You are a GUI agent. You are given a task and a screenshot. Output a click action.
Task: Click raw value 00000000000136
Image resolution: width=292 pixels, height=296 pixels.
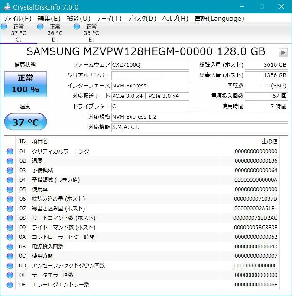point(256,161)
